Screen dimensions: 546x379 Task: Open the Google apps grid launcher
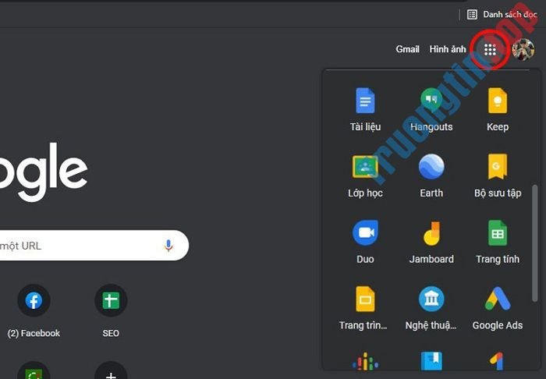(x=490, y=49)
